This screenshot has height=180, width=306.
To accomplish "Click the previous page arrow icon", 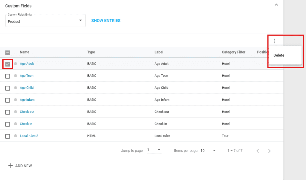I will tap(258, 151).
